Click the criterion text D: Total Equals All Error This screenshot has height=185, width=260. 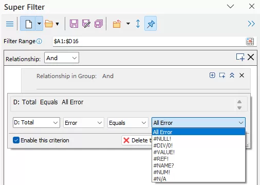(x=48, y=102)
